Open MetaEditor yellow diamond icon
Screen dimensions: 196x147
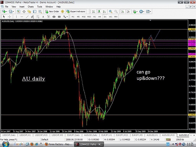click(x=62, y=12)
